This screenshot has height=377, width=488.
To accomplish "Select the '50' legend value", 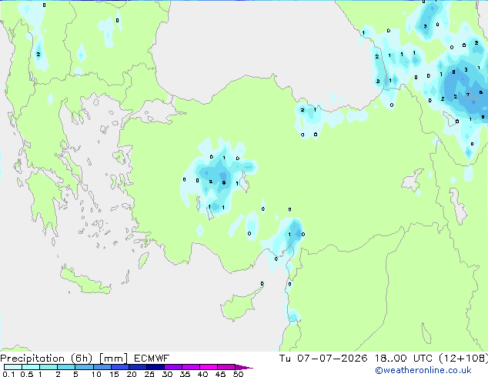I will (238, 374).
